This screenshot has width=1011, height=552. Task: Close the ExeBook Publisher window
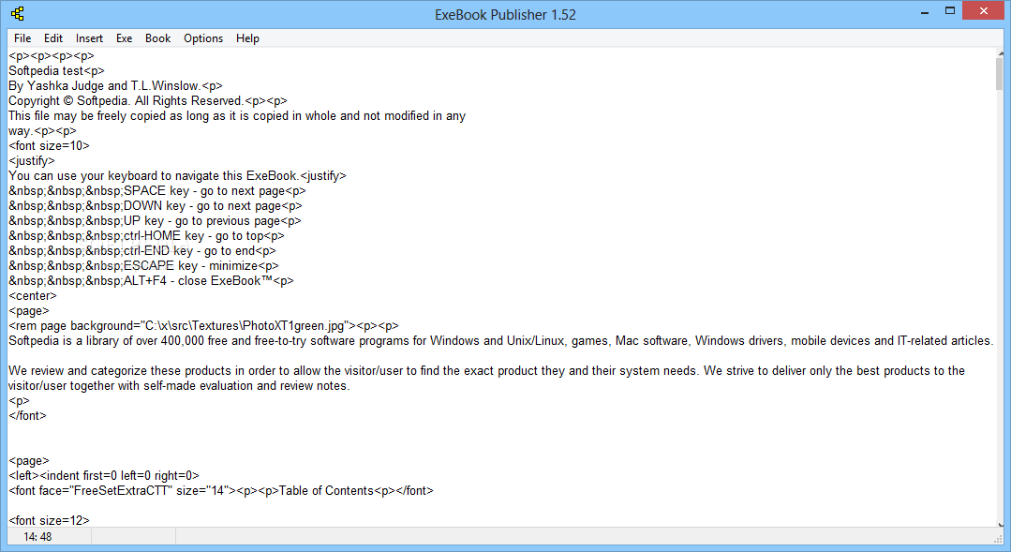pos(984,11)
